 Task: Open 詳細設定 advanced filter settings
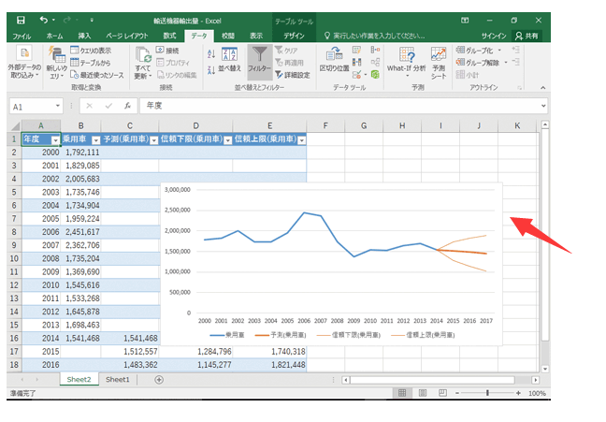point(293,75)
